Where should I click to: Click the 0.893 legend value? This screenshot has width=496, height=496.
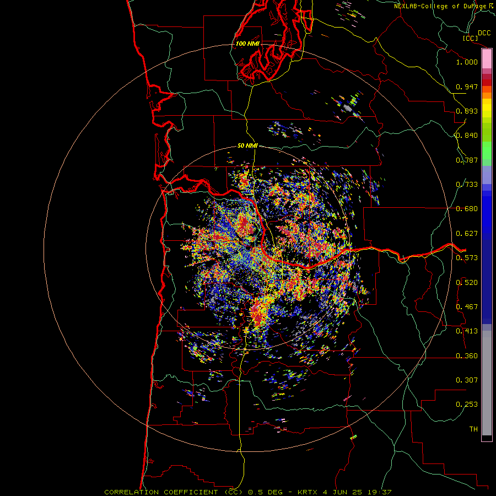pos(467,111)
